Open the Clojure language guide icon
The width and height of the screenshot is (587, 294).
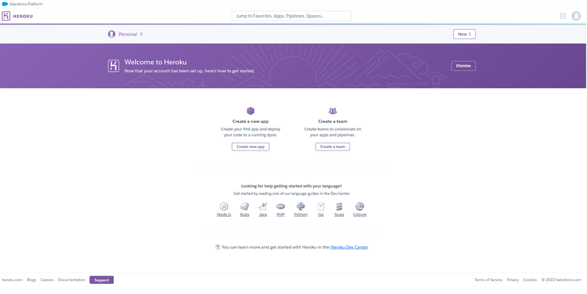click(x=359, y=207)
